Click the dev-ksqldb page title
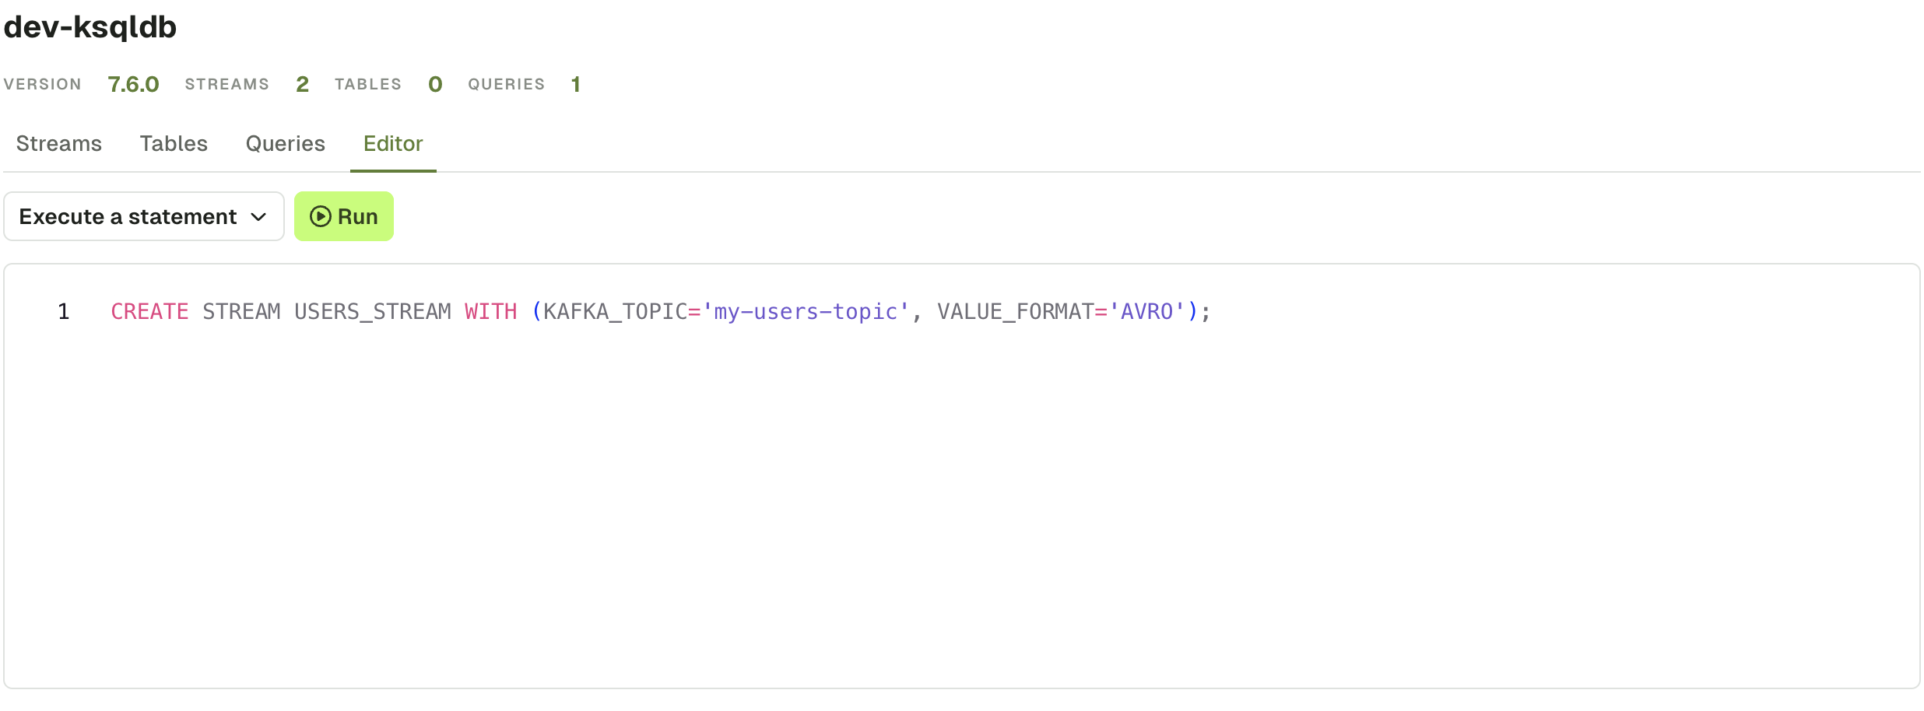Image resolution: width=1924 pixels, height=711 pixels. coord(90,27)
